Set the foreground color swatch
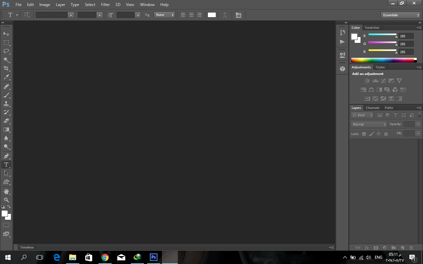 [5, 213]
